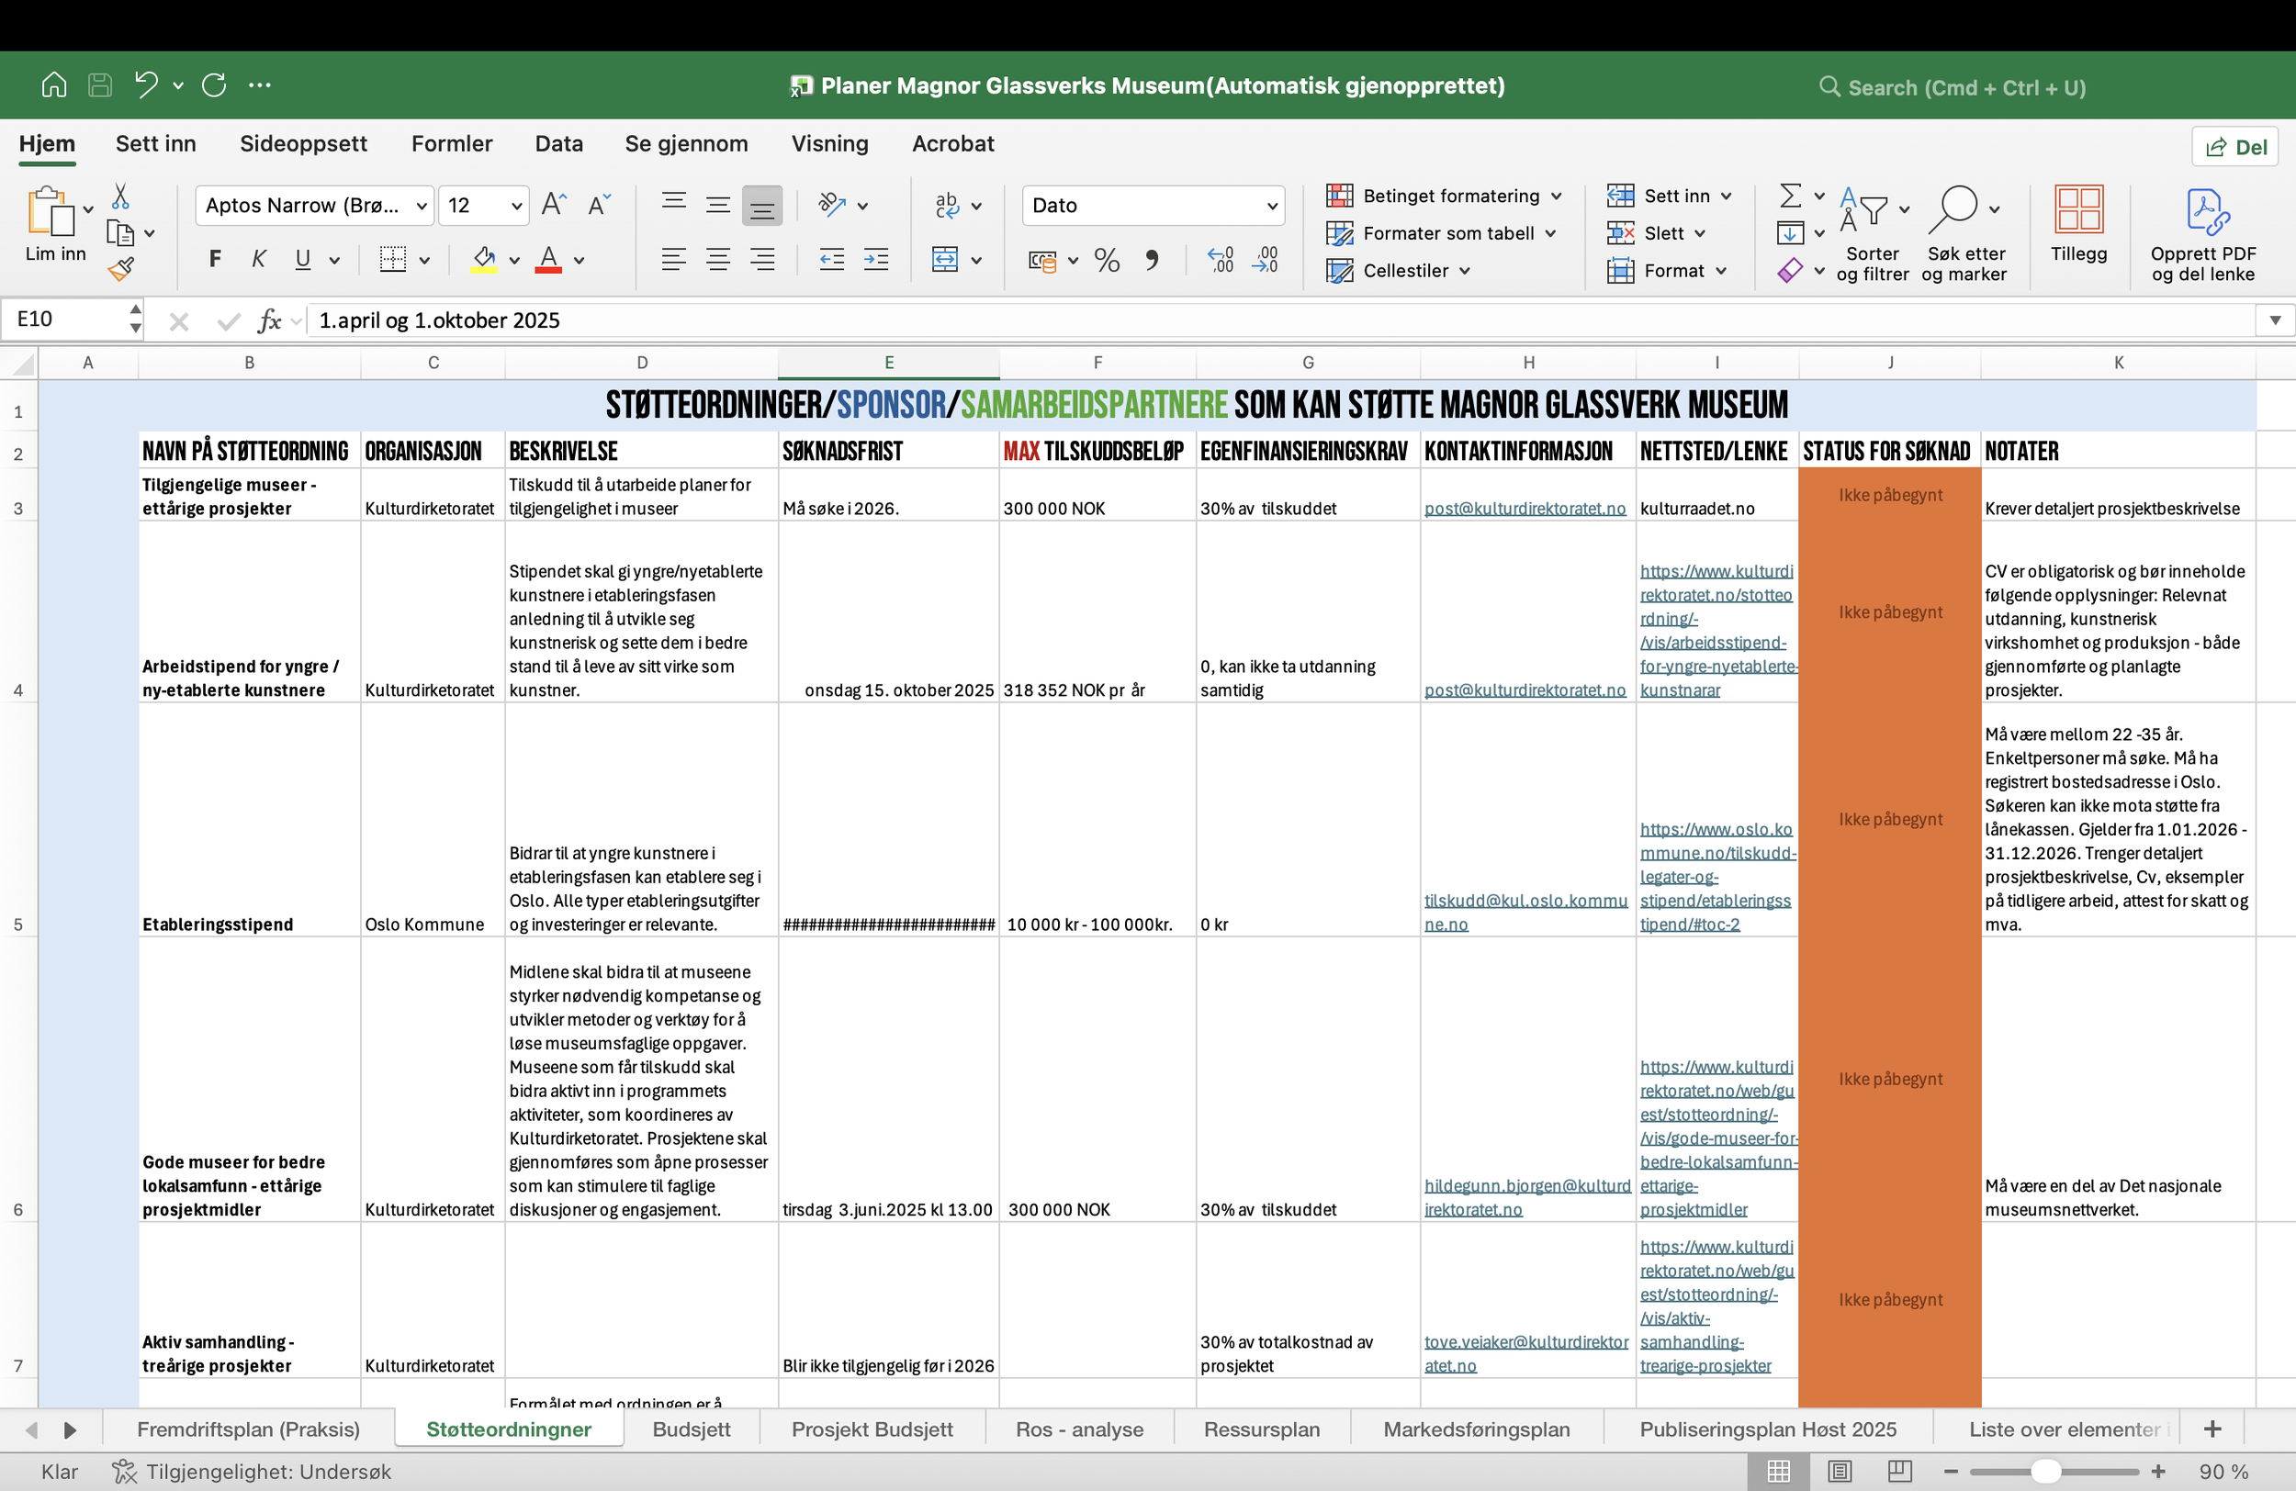Click the Del share button

tap(2235, 147)
